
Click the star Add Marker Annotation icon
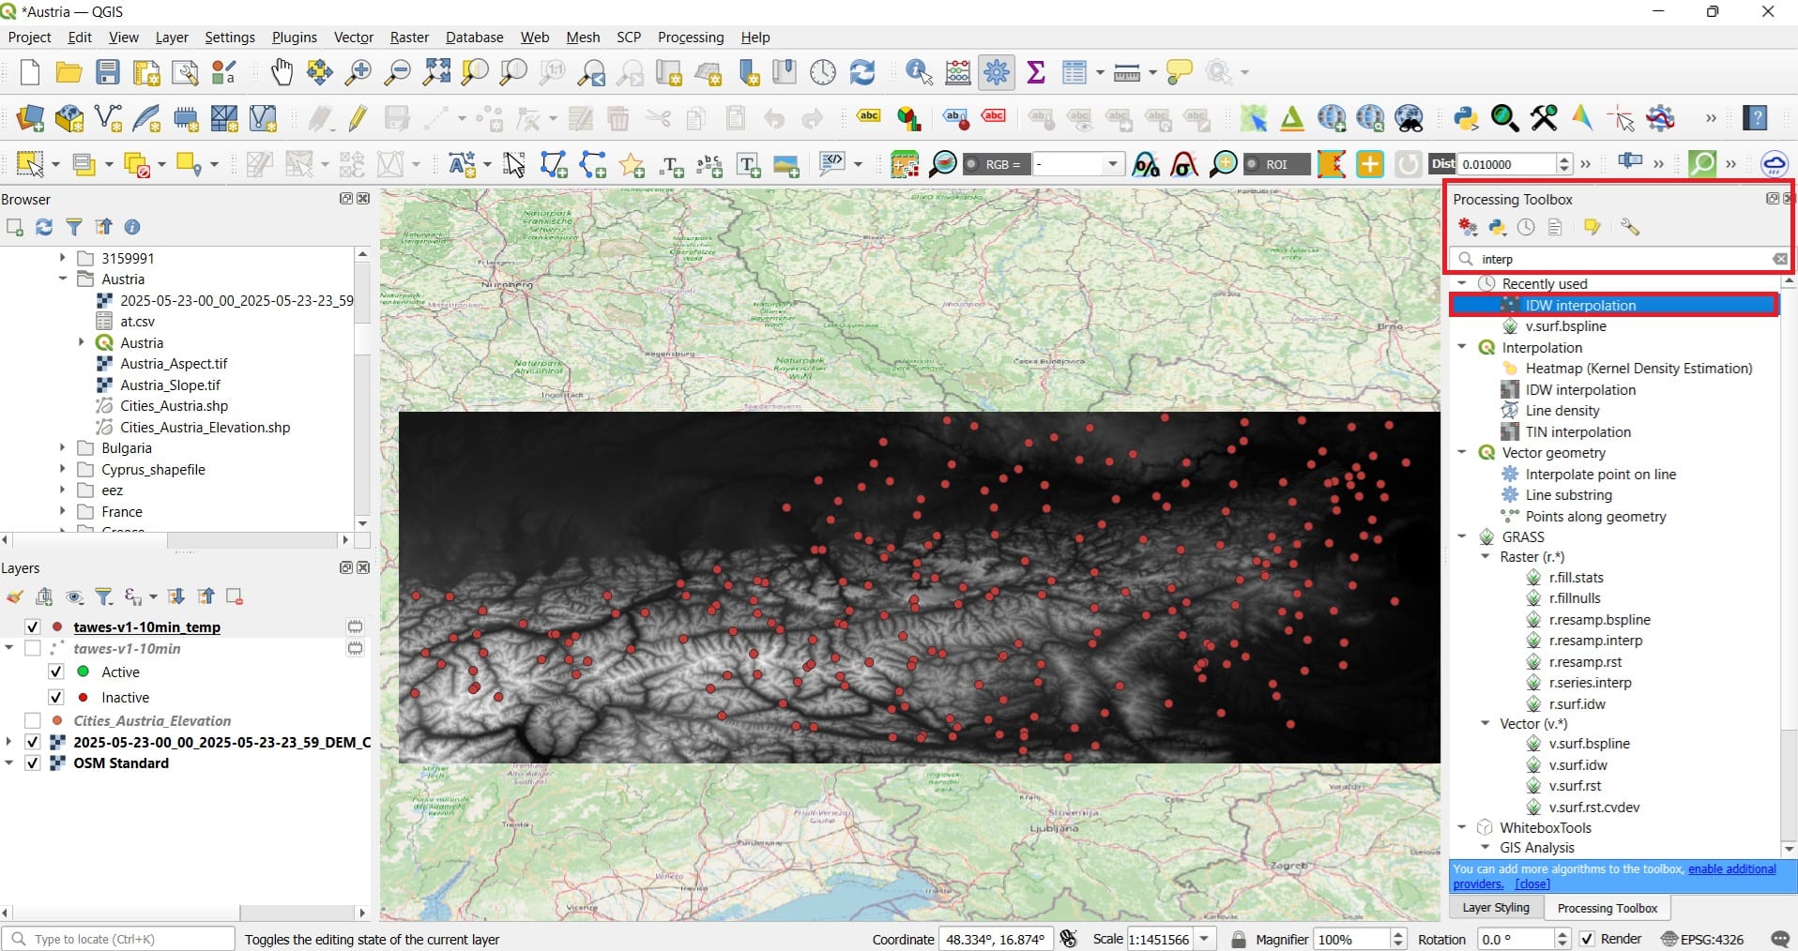point(632,166)
